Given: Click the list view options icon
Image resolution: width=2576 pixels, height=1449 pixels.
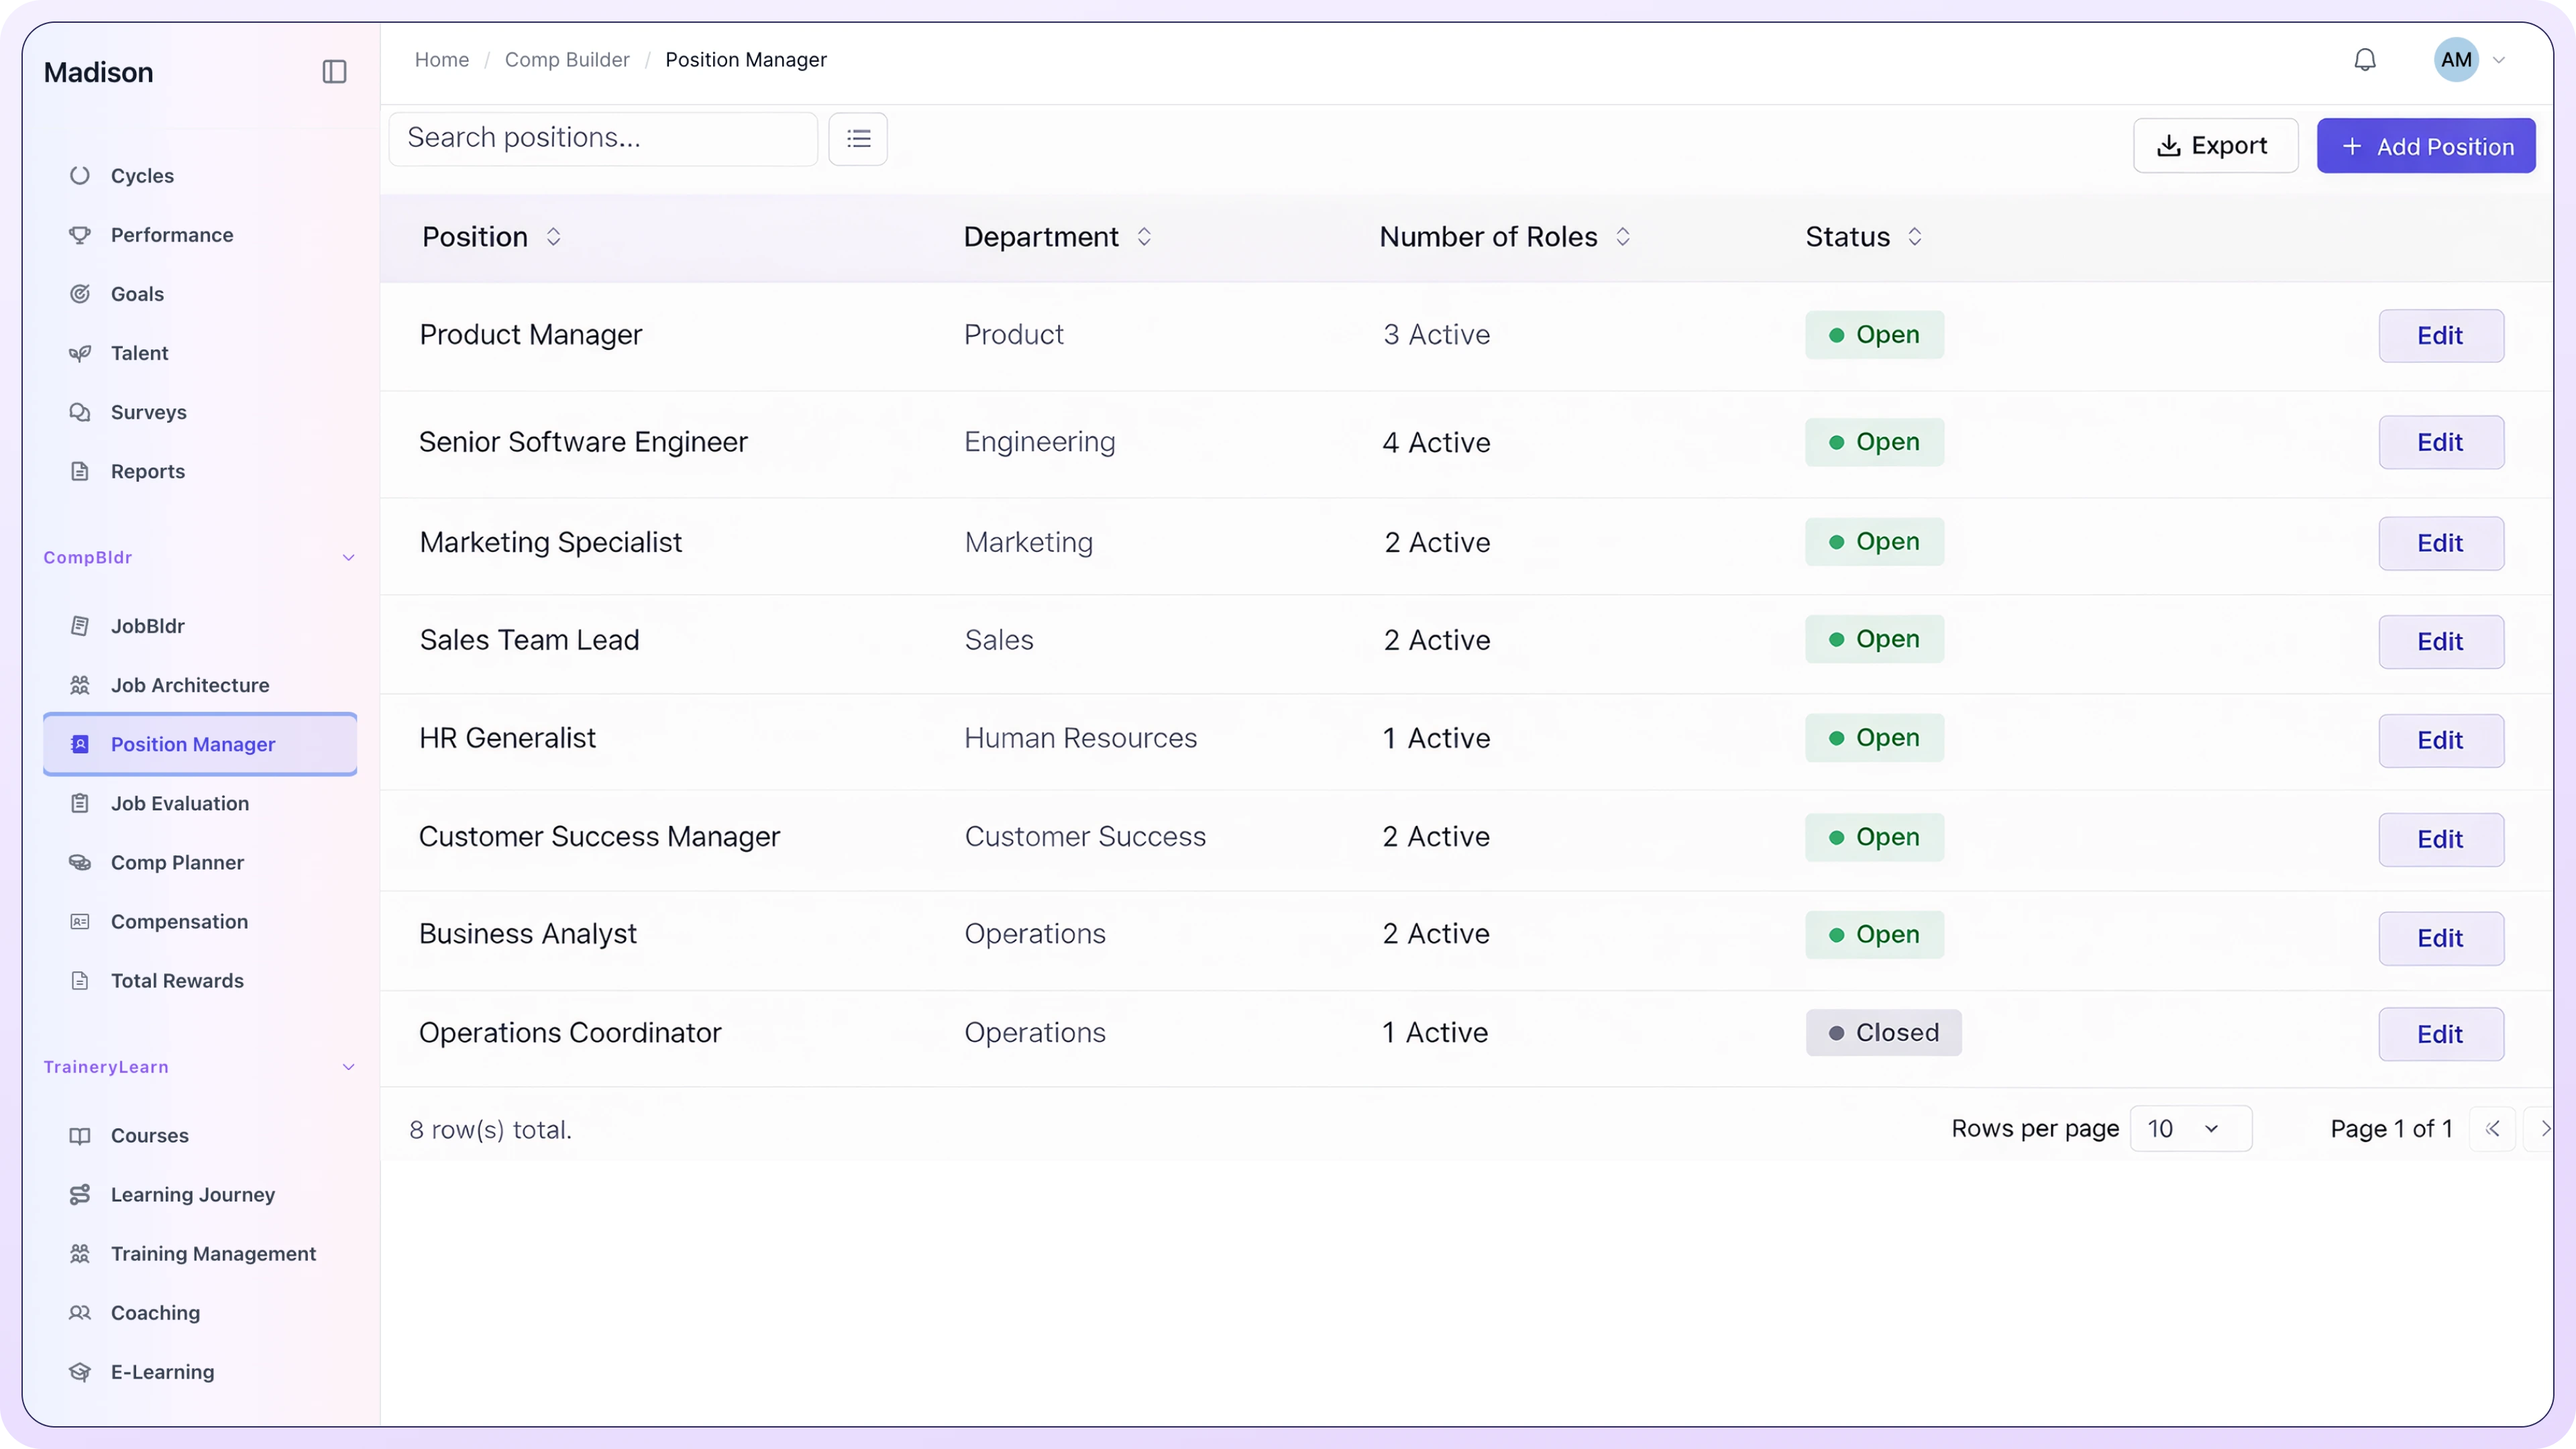Looking at the screenshot, I should coord(858,139).
